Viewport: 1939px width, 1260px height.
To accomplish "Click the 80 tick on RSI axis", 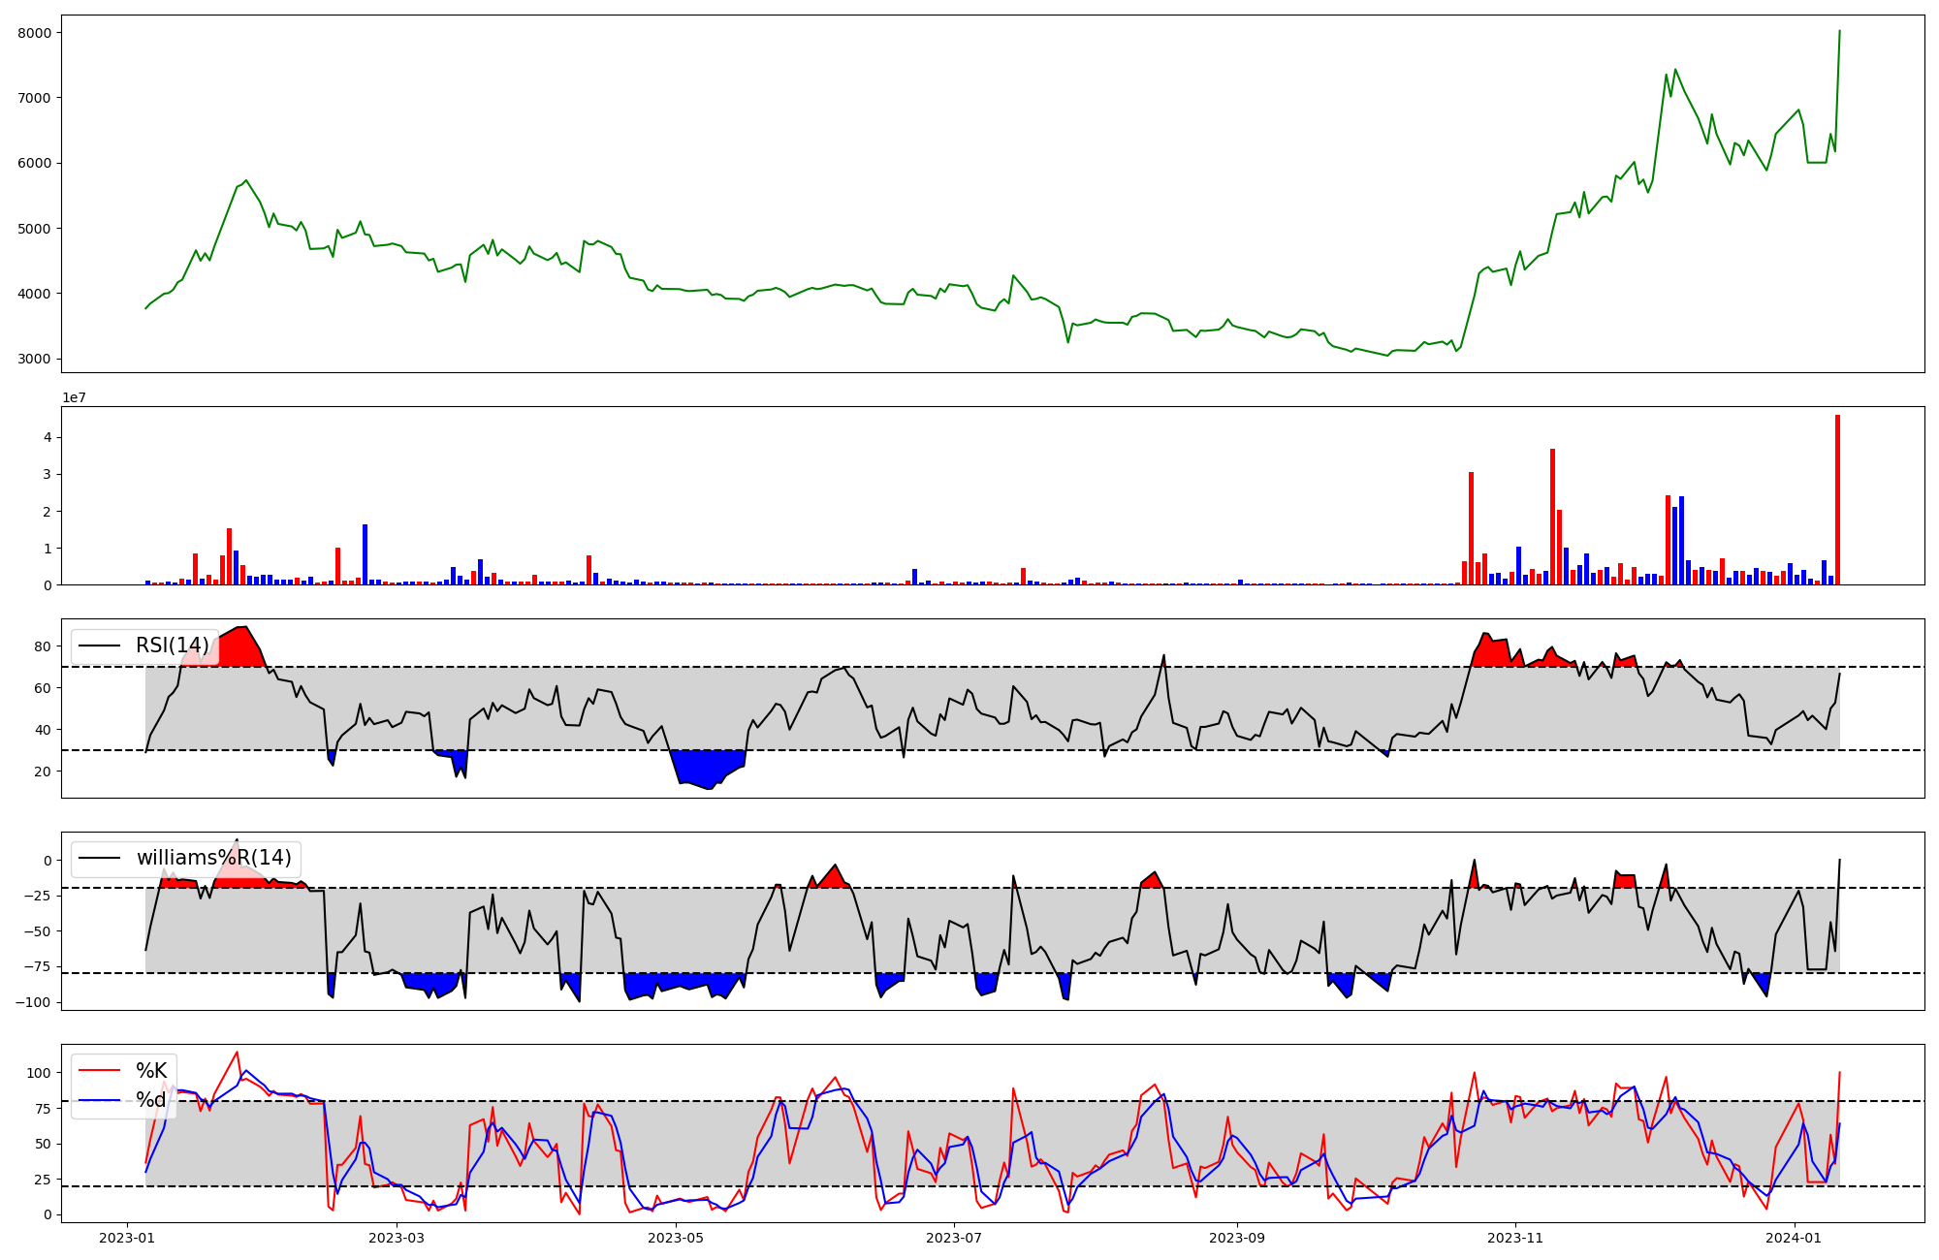I will tap(43, 646).
